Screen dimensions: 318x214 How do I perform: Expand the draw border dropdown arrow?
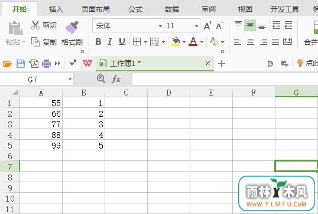163,42
